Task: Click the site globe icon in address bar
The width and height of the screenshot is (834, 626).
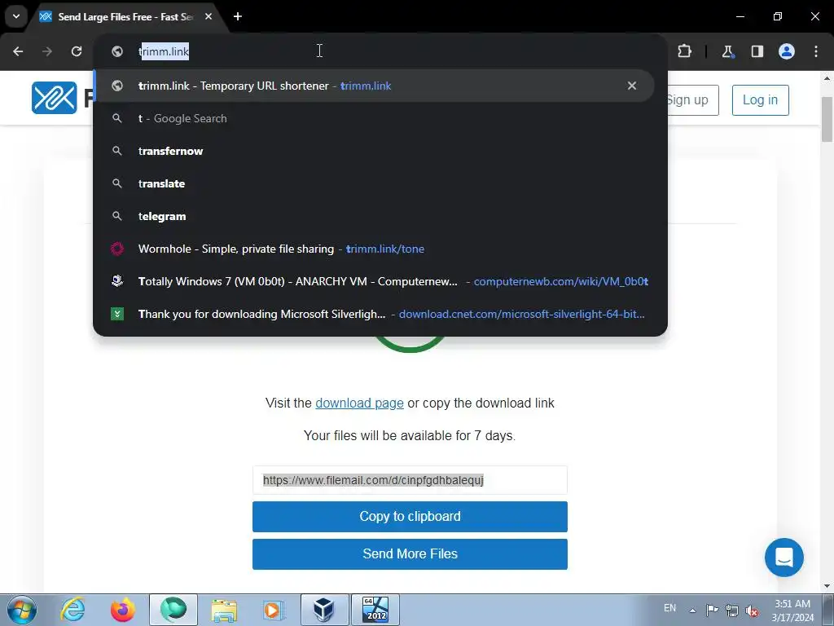Action: (117, 51)
